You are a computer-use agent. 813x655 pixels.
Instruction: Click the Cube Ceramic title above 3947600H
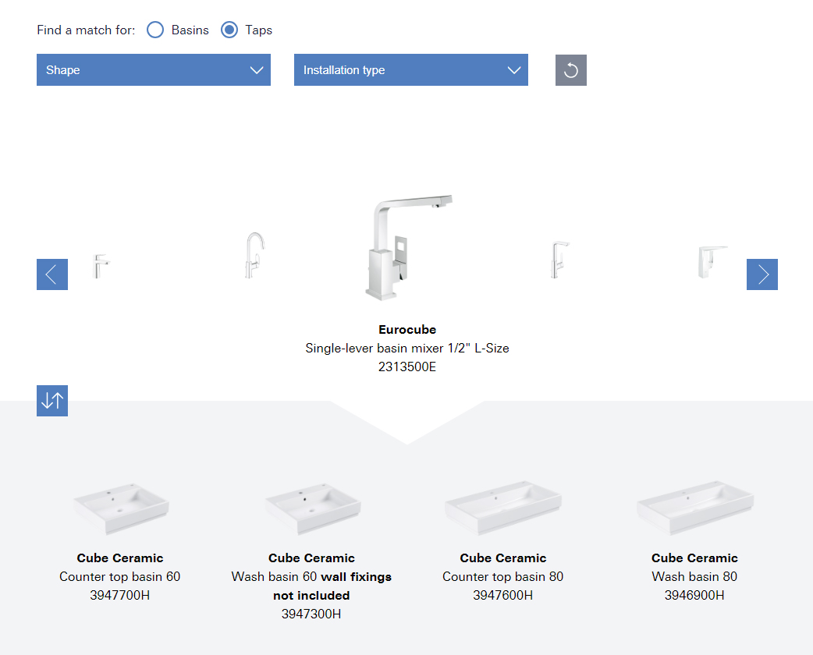click(x=503, y=558)
